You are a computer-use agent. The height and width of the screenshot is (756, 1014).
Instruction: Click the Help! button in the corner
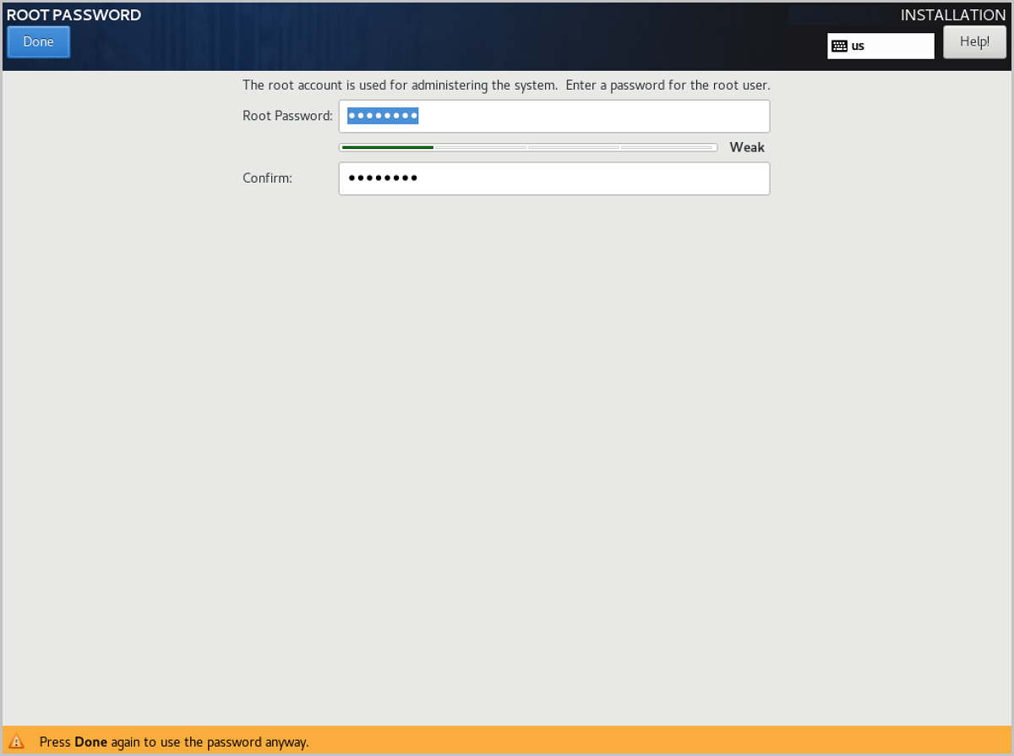click(x=974, y=41)
